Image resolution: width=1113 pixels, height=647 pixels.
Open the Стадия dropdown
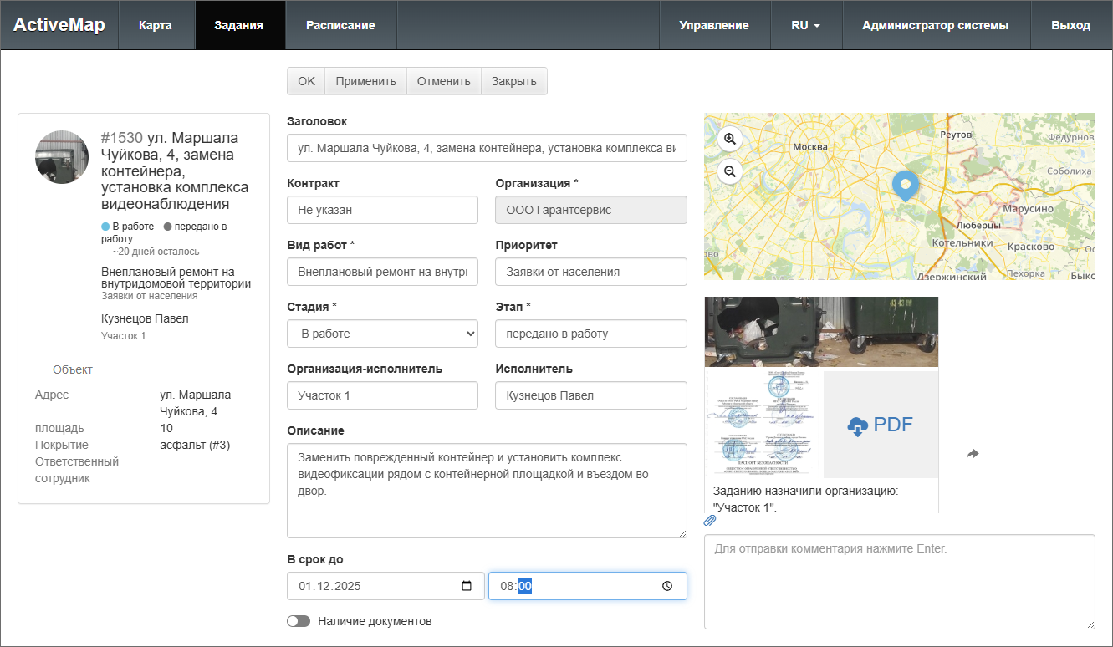tap(382, 334)
